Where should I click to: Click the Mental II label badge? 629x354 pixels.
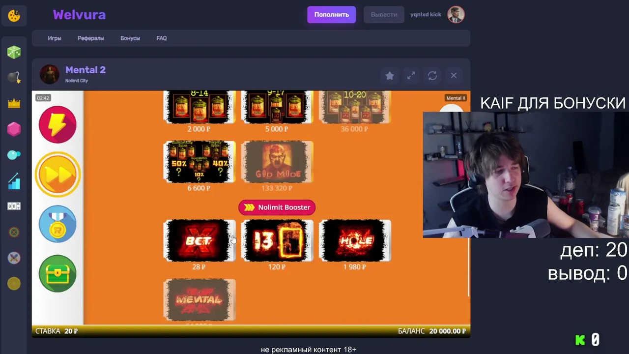[456, 98]
